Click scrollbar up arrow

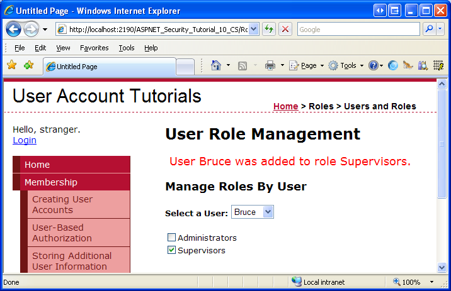pos(442,84)
